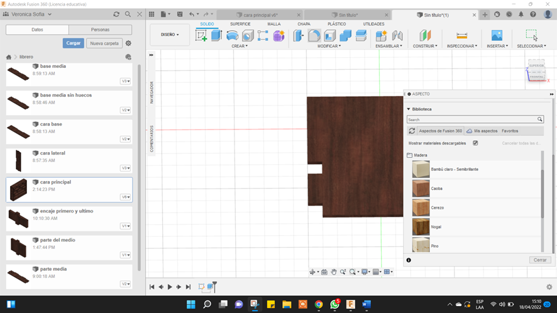Select the Nogal wood material swatch

tap(421, 226)
